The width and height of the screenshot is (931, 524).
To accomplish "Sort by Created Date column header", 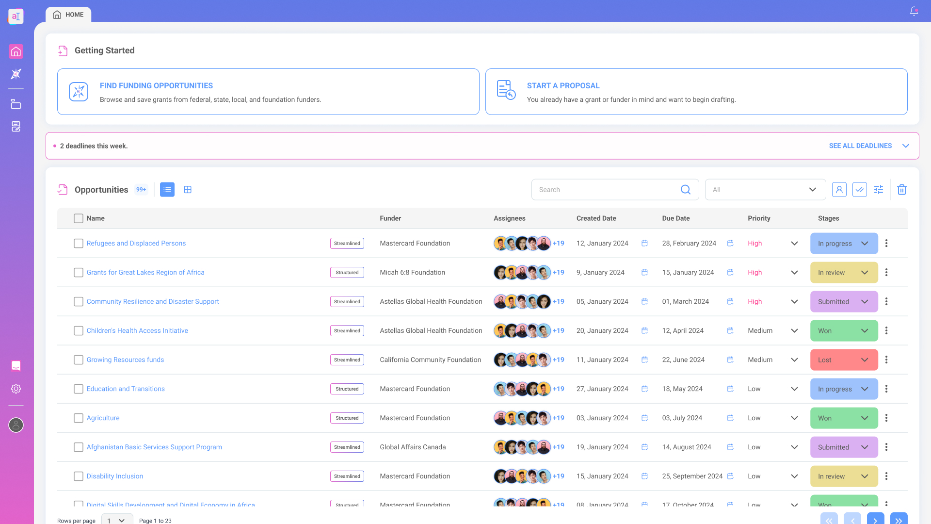I will tap(596, 218).
